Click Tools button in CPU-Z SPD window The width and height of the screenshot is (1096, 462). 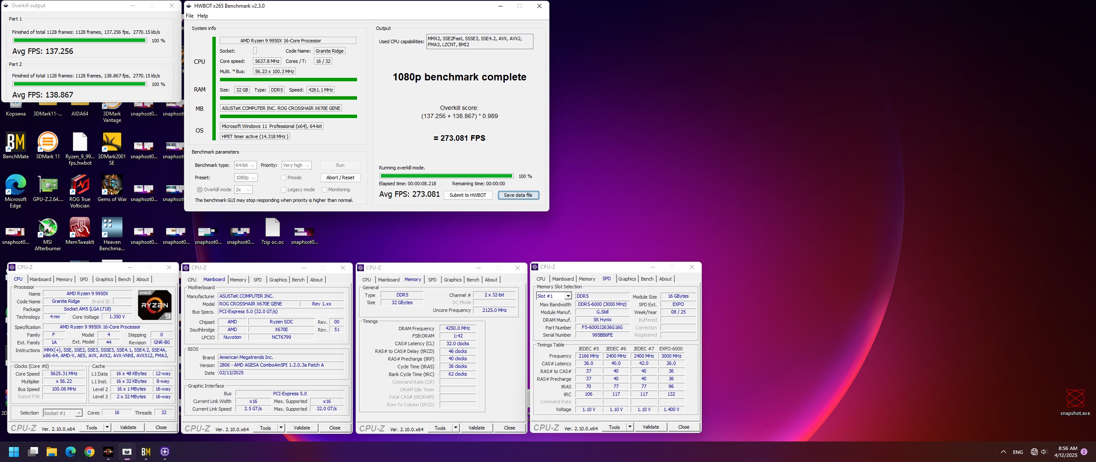(x=614, y=427)
